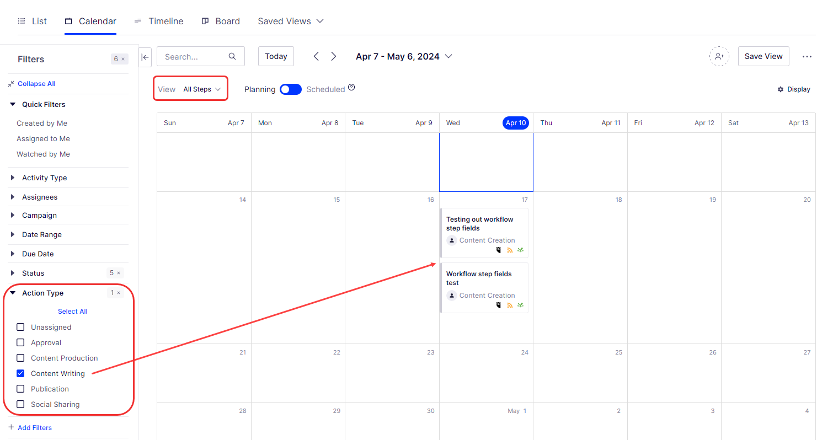The image size is (833, 440).
Task: Expand the Assignees filter section
Action: [x=39, y=197]
